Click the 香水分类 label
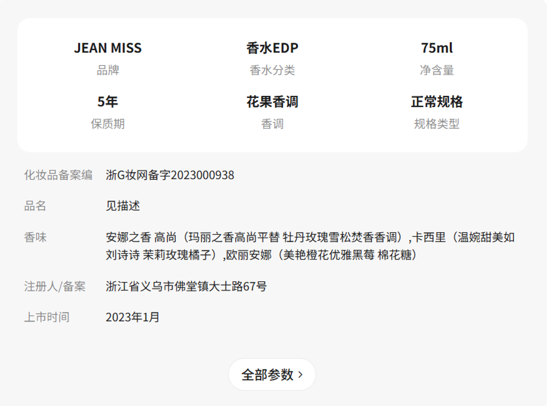This screenshot has width=547, height=406. [272, 70]
